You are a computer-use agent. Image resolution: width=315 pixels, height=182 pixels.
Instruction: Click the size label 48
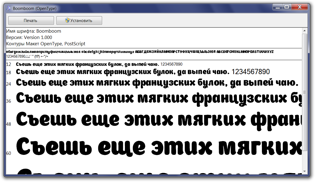click(x=9, y=124)
